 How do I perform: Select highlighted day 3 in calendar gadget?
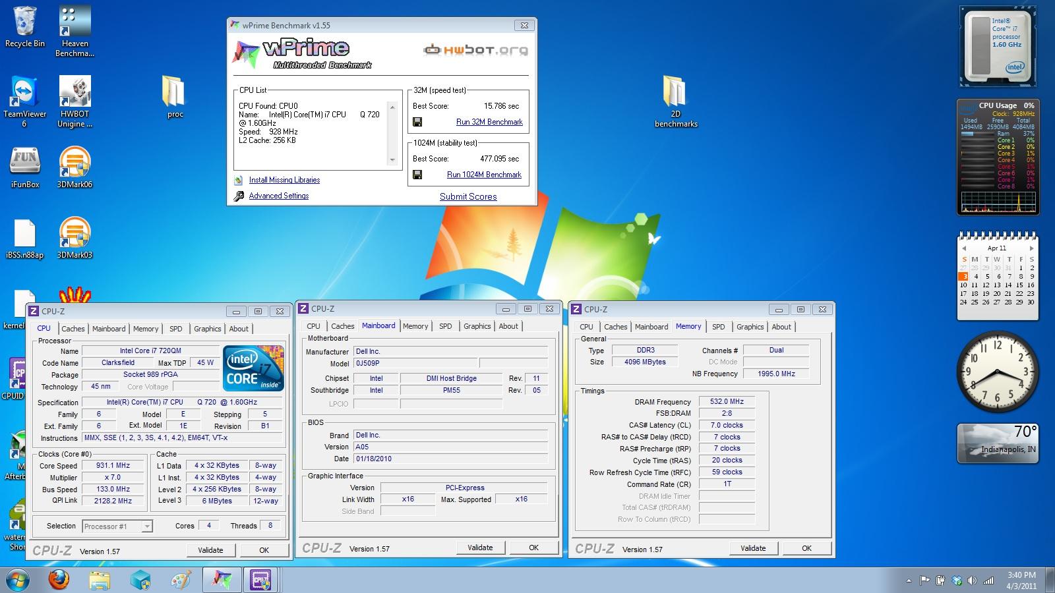pos(964,277)
